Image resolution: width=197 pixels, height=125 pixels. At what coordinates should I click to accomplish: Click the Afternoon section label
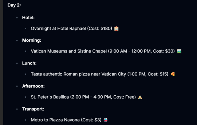(33, 86)
